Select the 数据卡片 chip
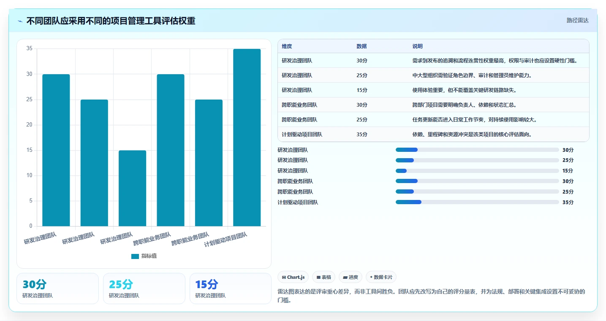Viewport: 606px width, 321px height. click(381, 277)
